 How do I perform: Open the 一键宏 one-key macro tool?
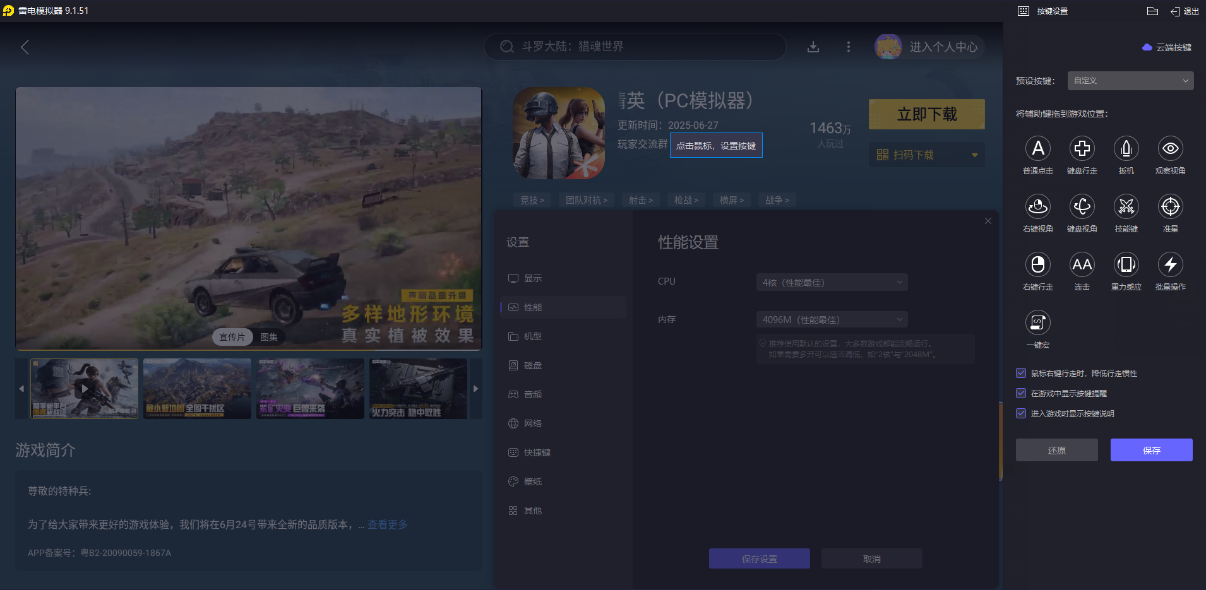[1037, 323]
